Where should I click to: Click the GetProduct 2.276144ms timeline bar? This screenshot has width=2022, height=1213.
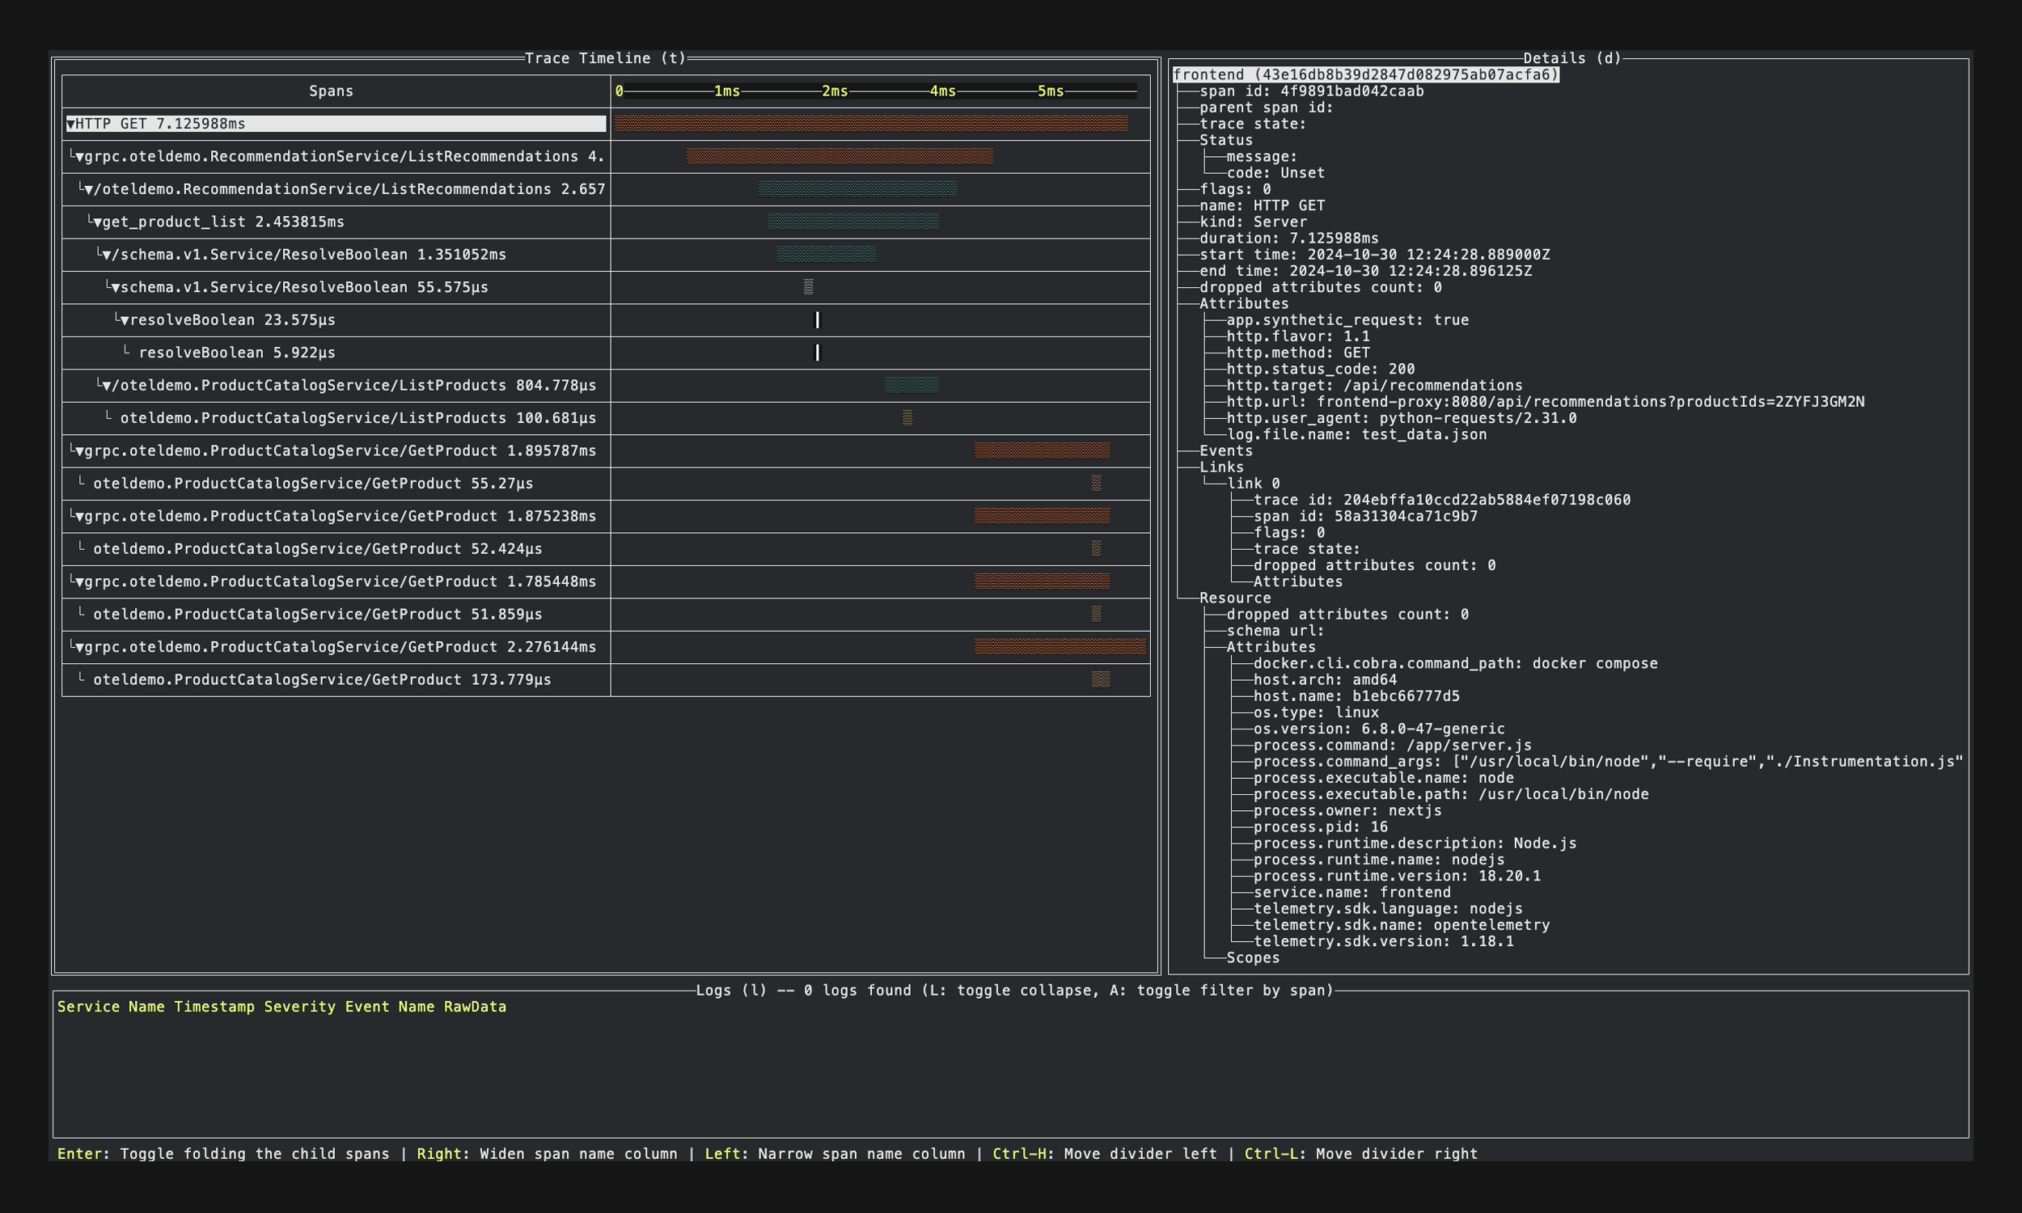[x=1060, y=648]
